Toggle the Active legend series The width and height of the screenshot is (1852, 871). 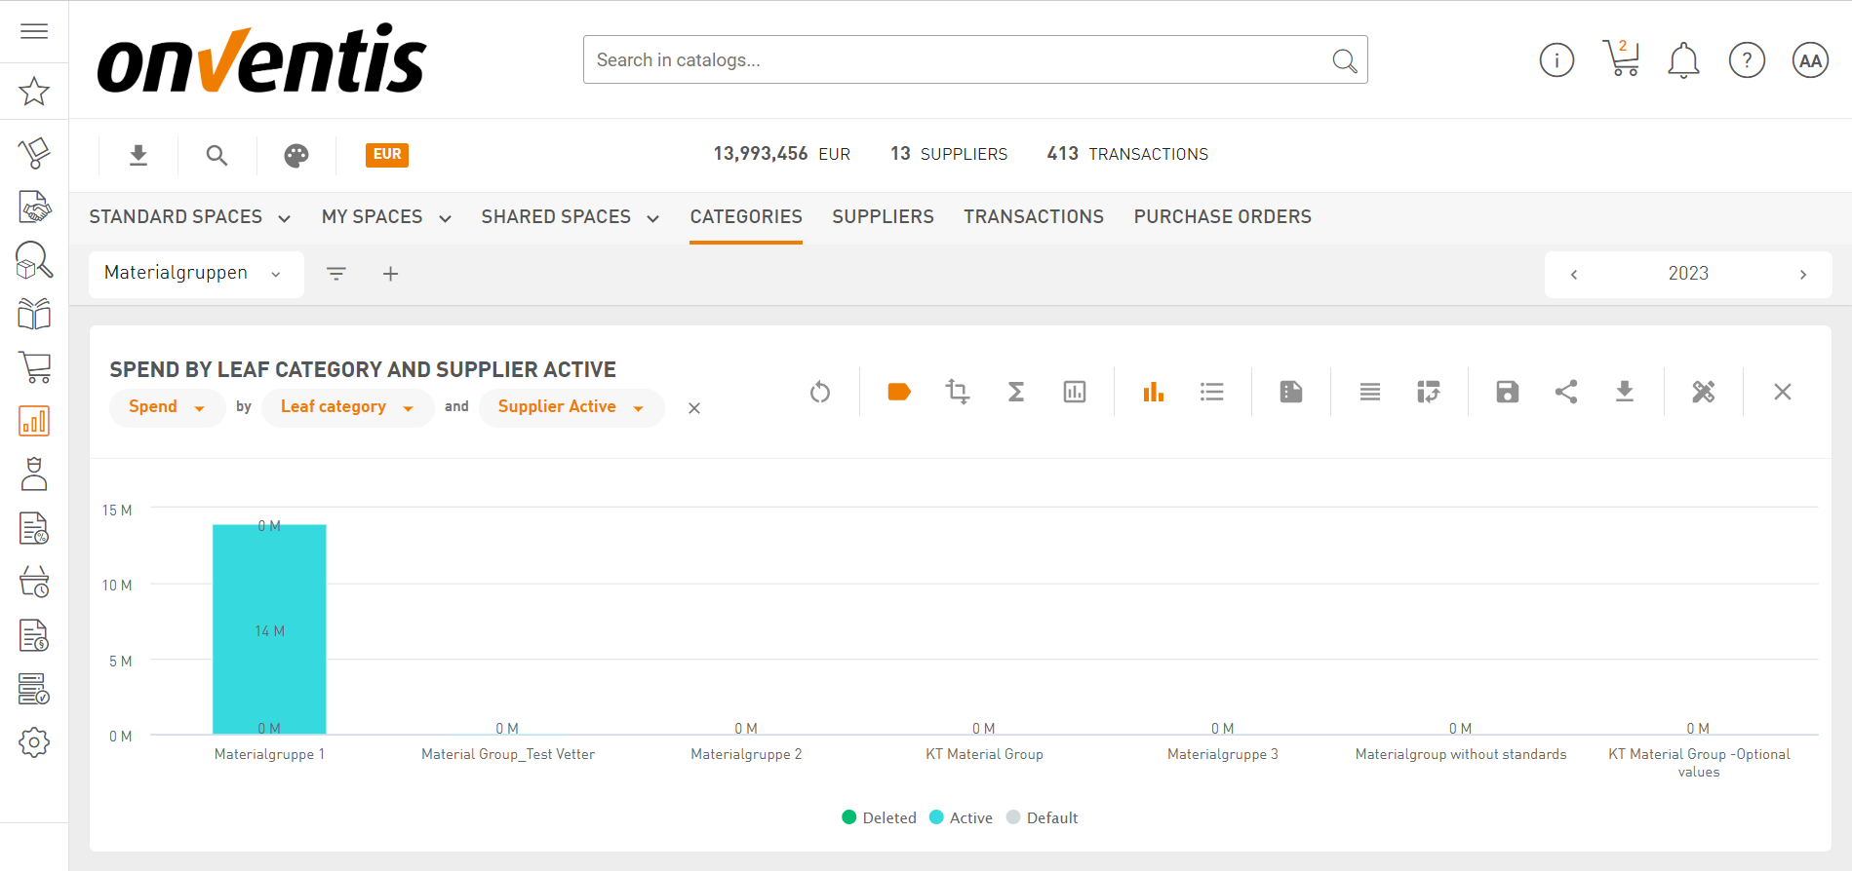point(961,817)
